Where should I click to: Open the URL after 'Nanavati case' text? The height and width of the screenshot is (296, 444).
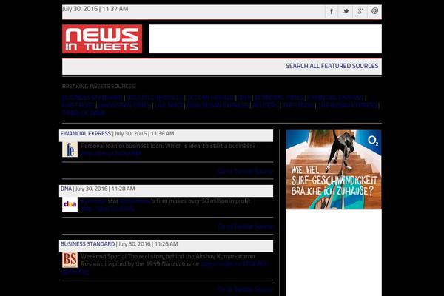[234, 264]
